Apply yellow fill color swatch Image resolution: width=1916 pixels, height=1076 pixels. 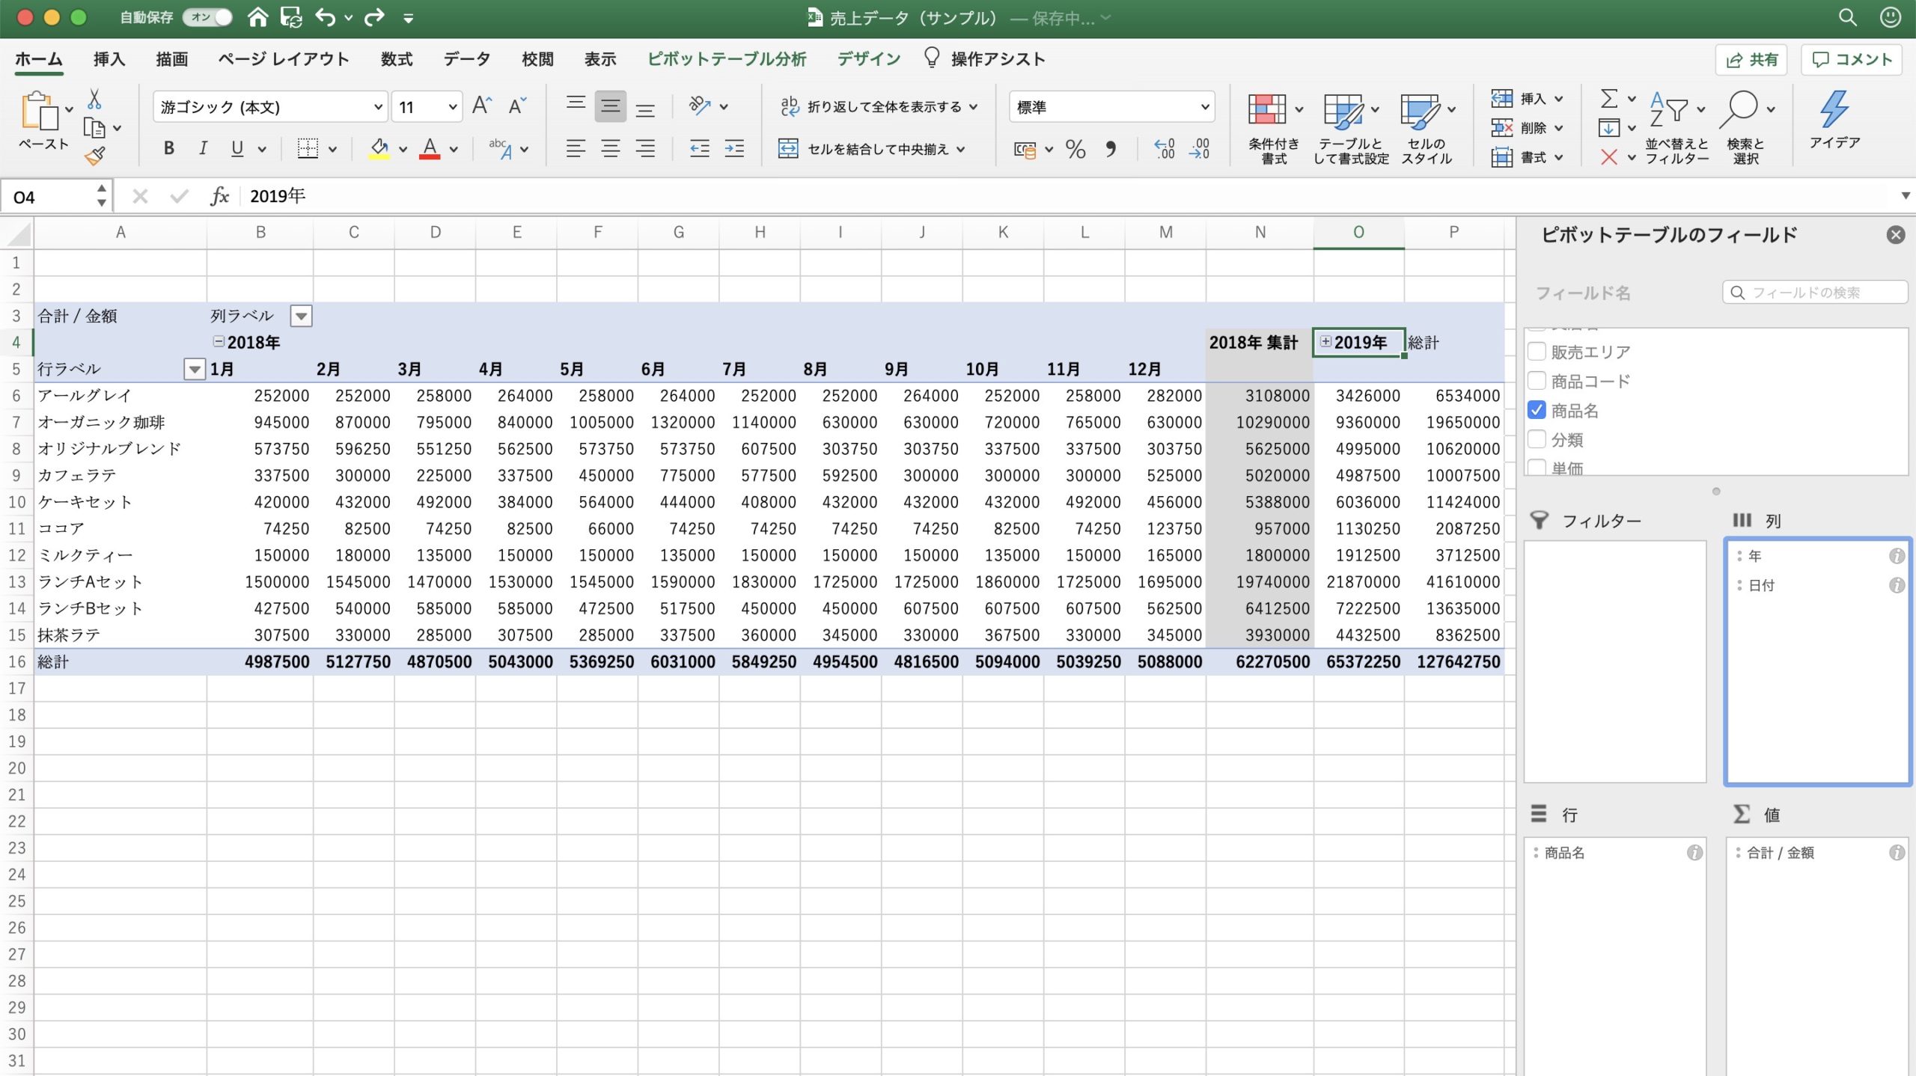pos(379,148)
